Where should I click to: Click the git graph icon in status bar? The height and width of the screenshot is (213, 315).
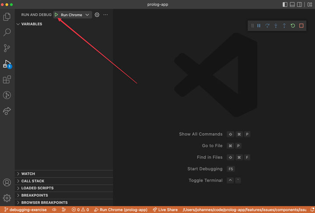(64, 210)
